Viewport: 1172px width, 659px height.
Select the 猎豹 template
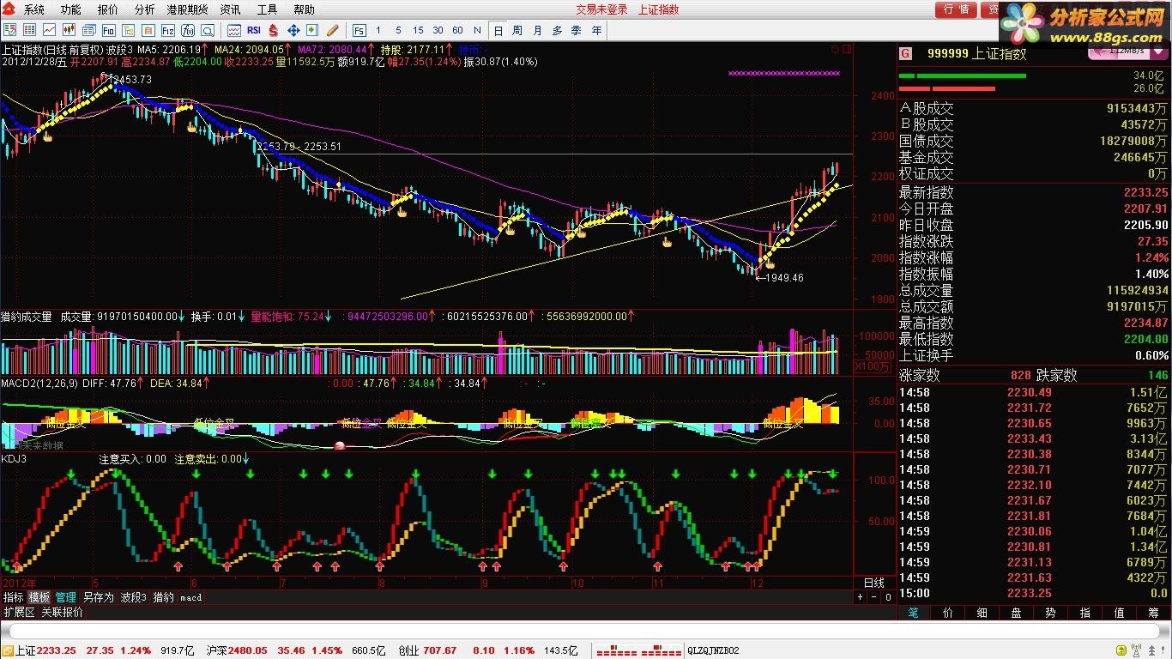click(x=163, y=597)
